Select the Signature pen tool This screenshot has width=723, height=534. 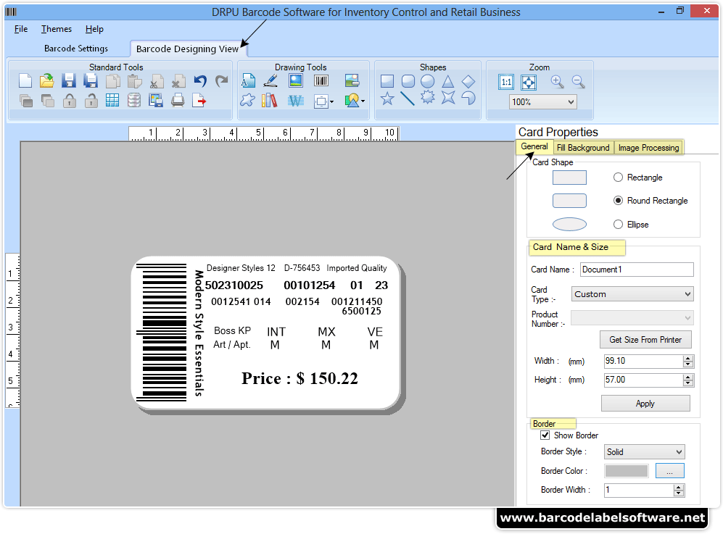(x=270, y=81)
